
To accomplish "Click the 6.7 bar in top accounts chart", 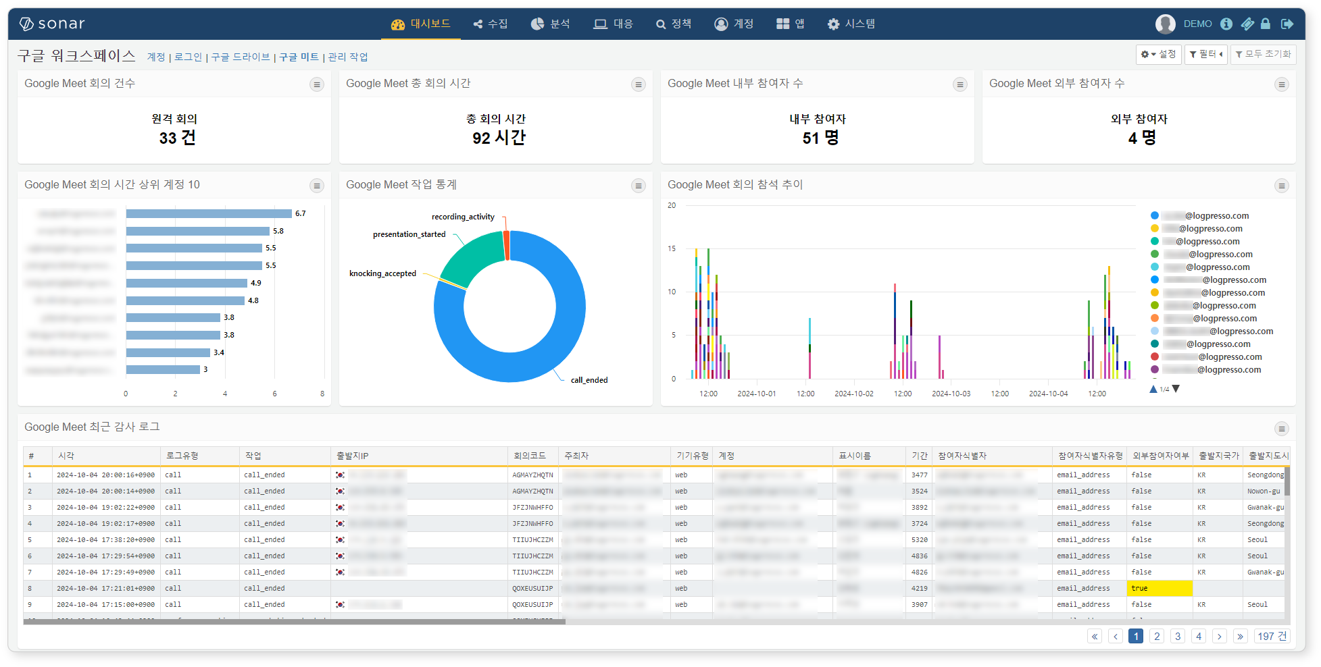I will pyautogui.click(x=209, y=213).
